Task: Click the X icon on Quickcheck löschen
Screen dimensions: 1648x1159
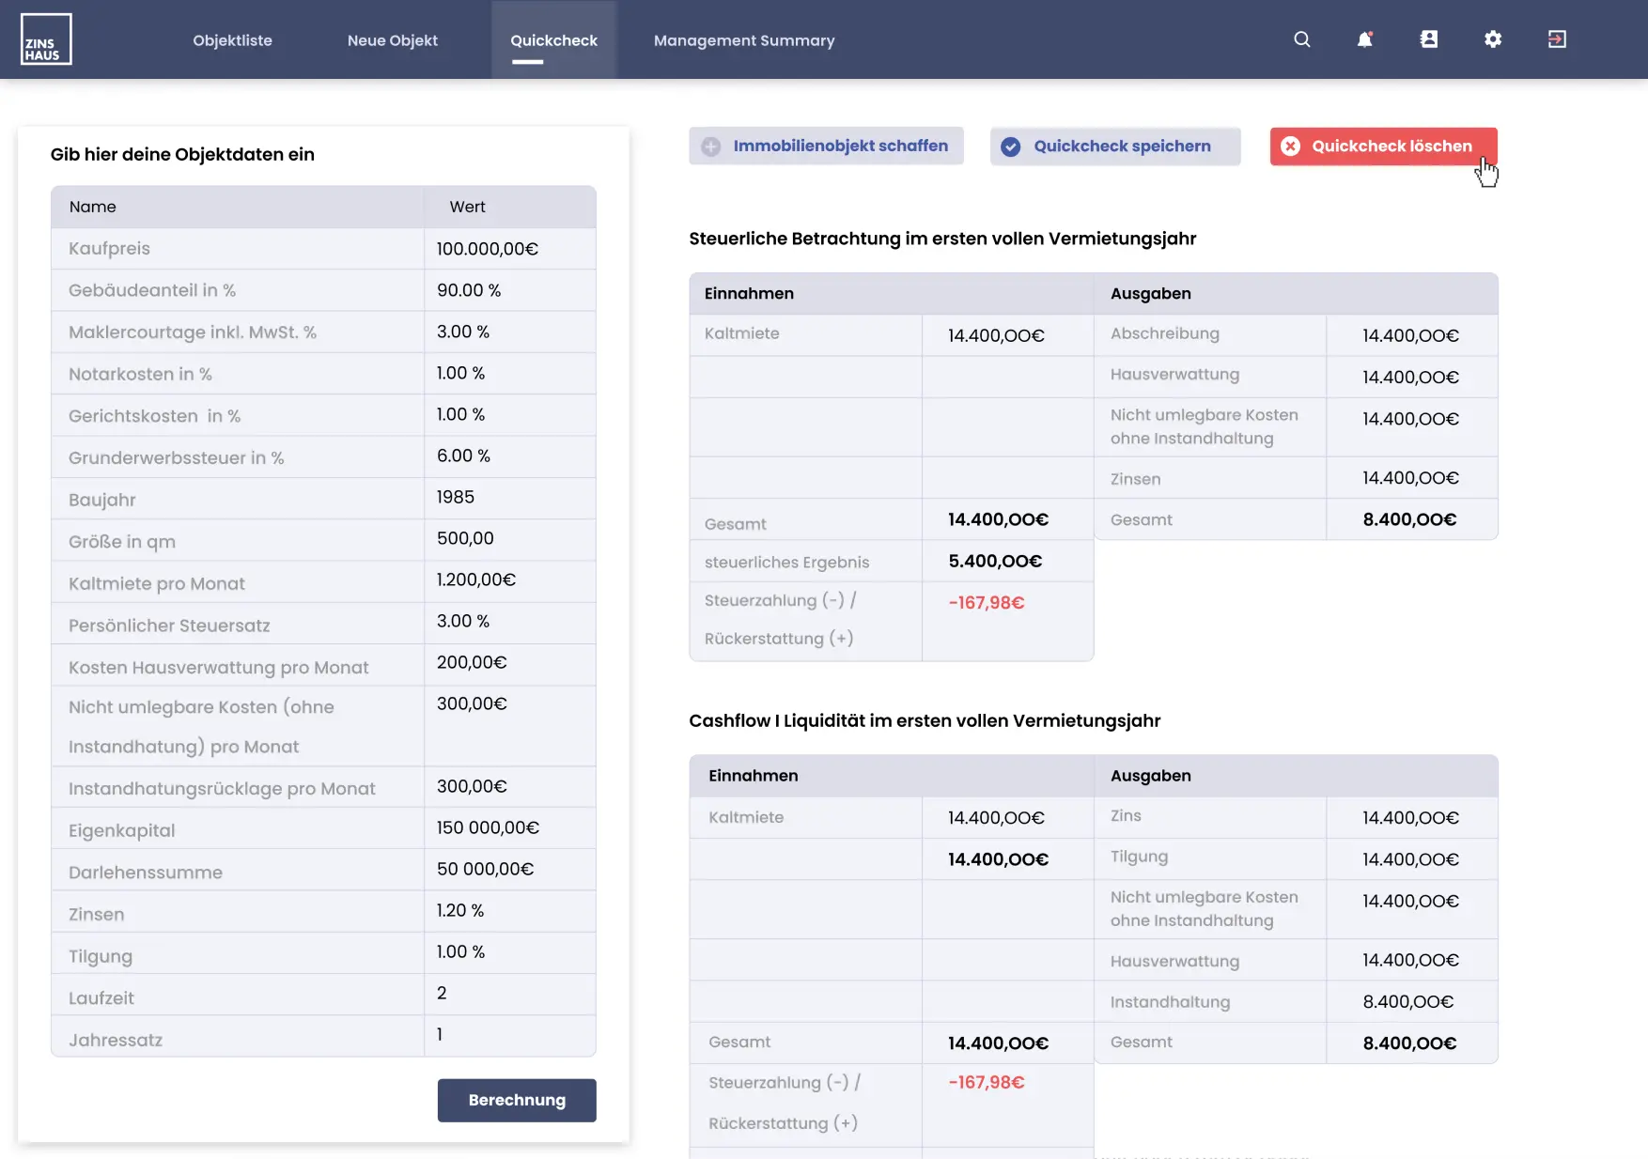Action: [x=1291, y=146]
